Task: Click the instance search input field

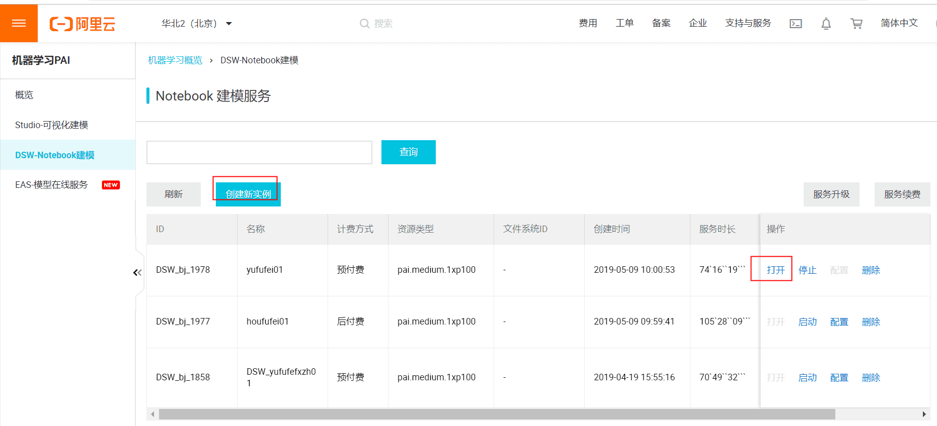Action: coord(259,152)
